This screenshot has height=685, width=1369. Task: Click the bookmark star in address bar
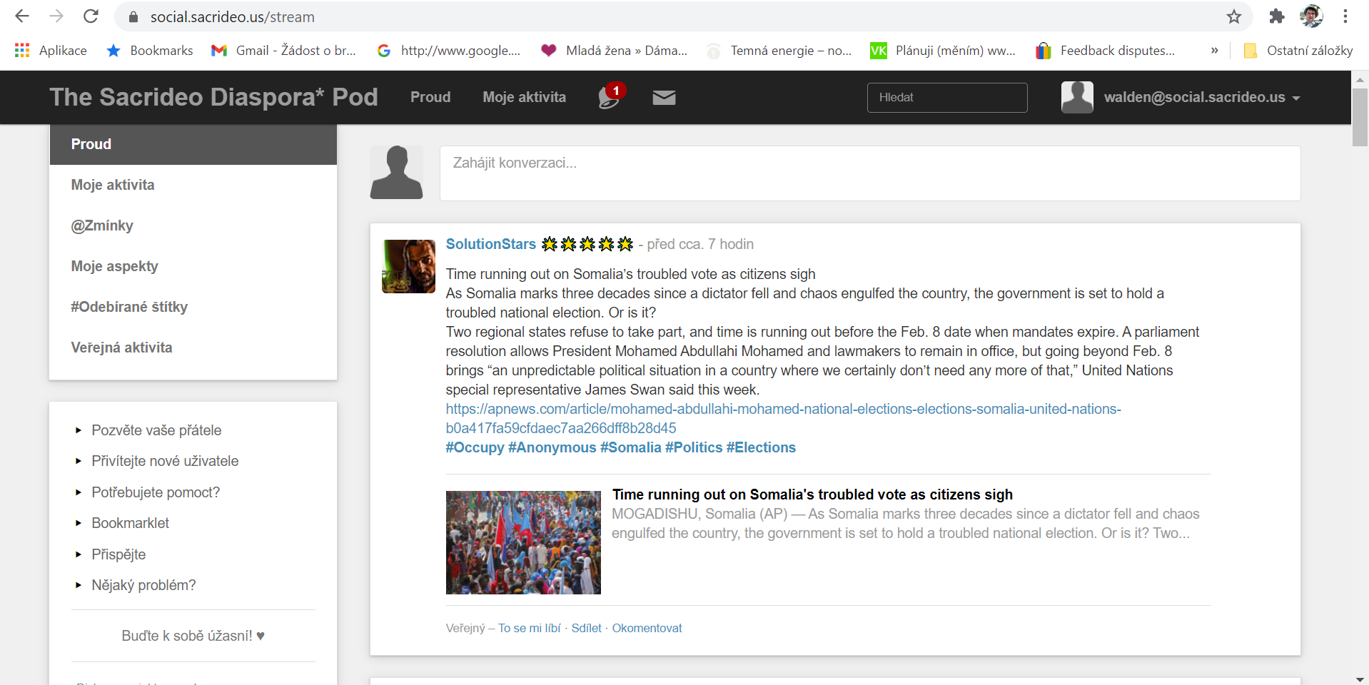[x=1233, y=17]
